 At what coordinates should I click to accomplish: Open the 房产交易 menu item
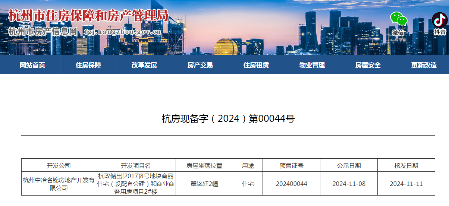coord(200,65)
